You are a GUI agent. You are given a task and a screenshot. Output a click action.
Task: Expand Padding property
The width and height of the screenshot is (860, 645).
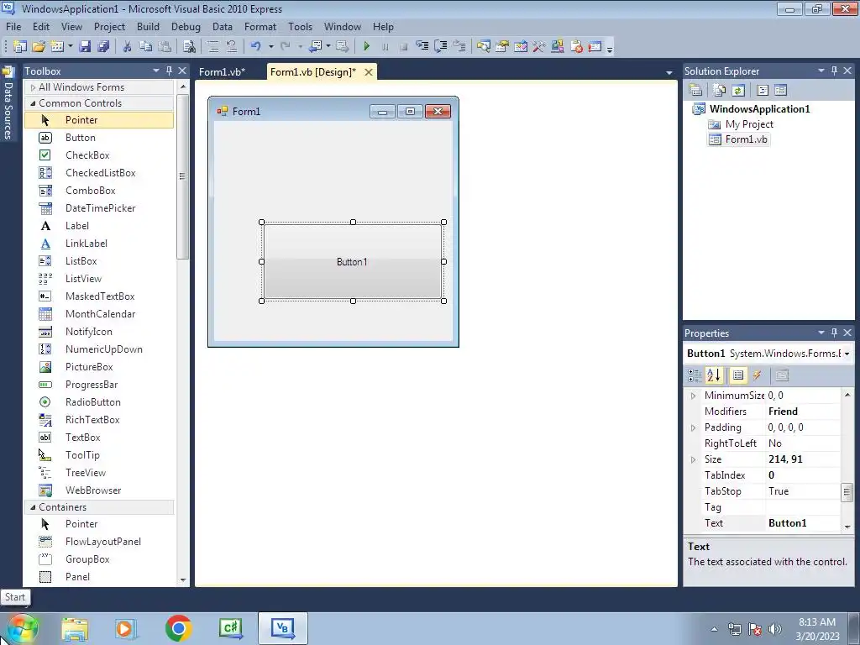coord(693,427)
